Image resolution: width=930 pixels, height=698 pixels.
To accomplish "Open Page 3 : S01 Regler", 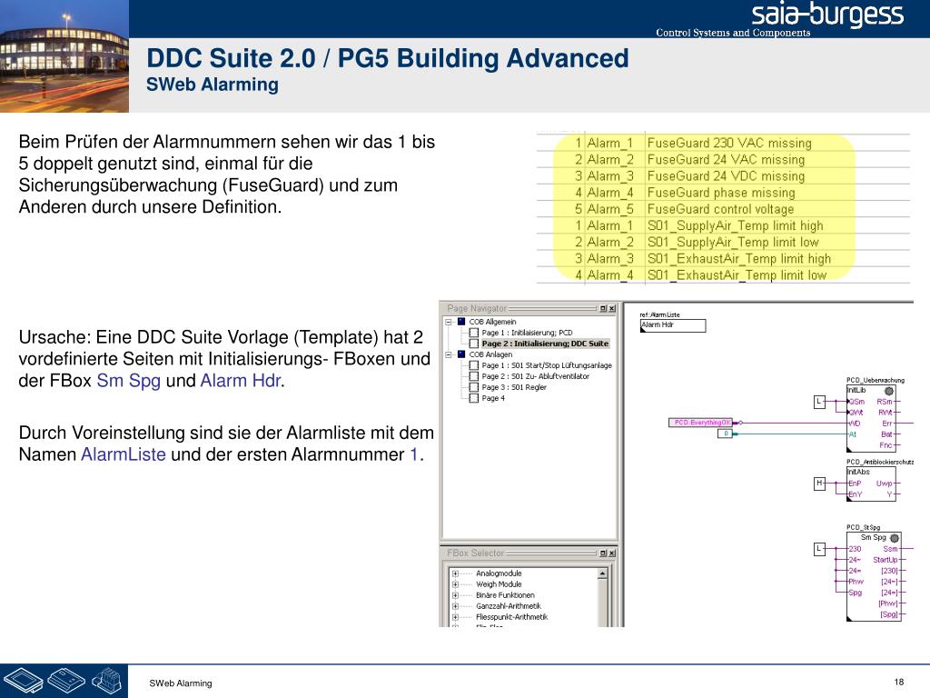I will coord(514,387).
